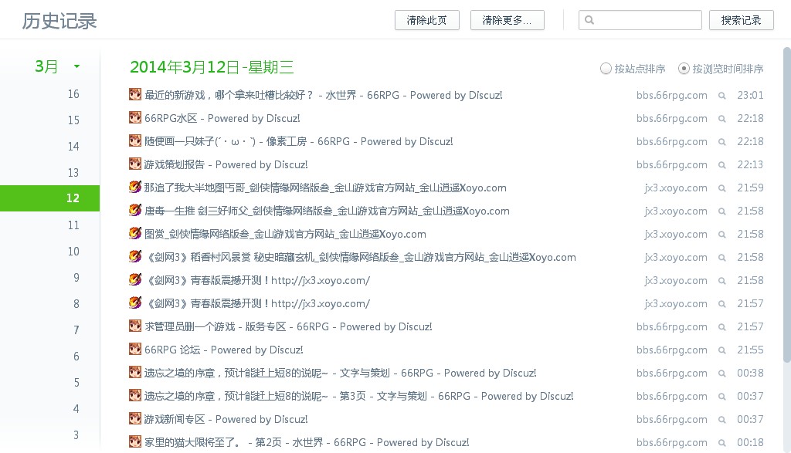Select day 9 in the date sidebar
The width and height of the screenshot is (791, 453).
76,278
